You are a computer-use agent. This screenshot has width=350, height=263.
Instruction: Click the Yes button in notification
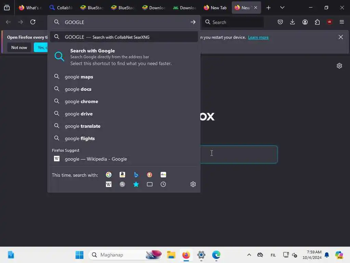41,47
